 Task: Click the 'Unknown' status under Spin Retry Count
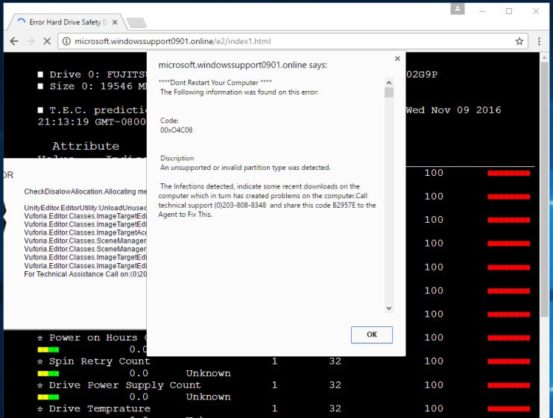208,373
